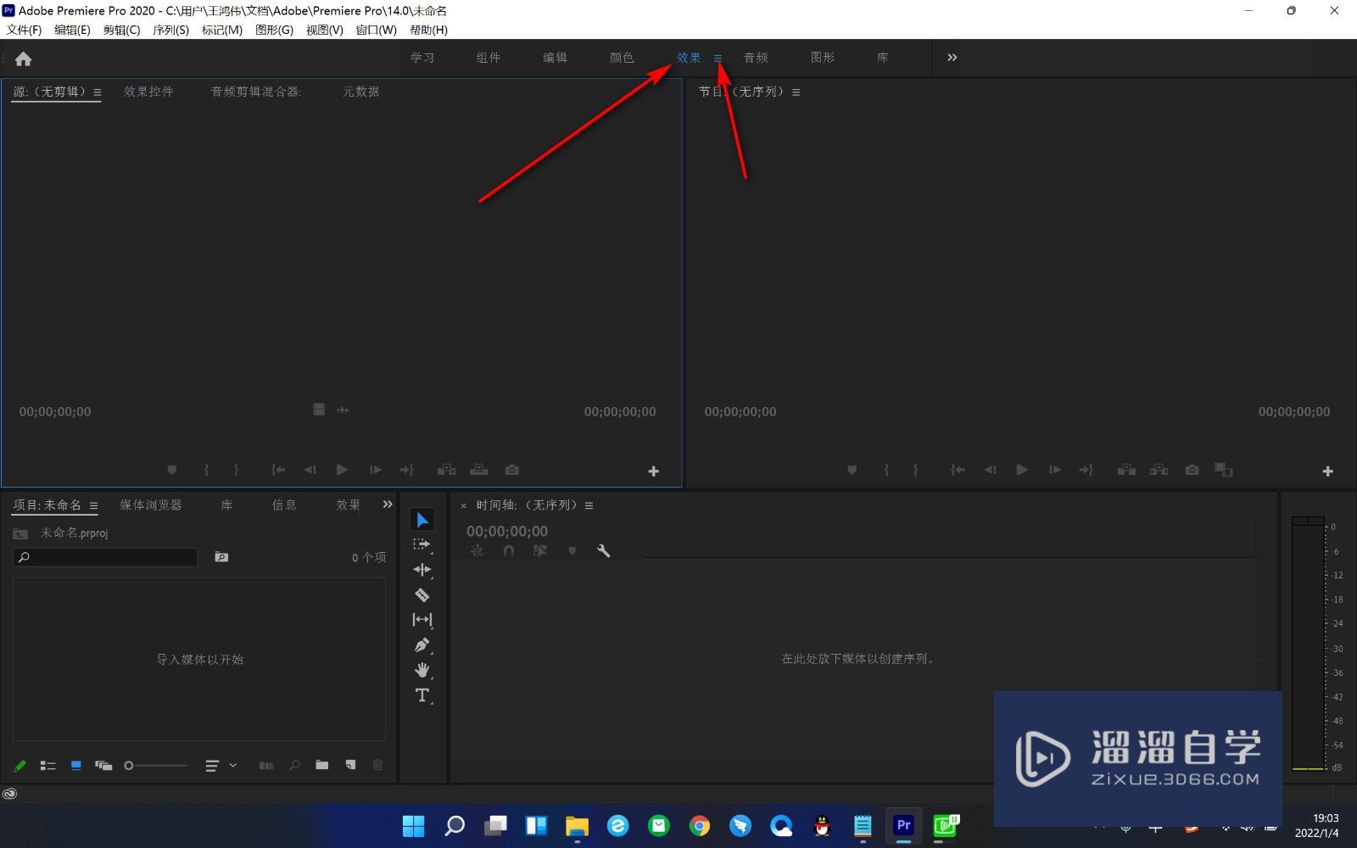The width and height of the screenshot is (1357, 848).
Task: Click Program monitor Lift button
Action: pyautogui.click(x=1126, y=470)
